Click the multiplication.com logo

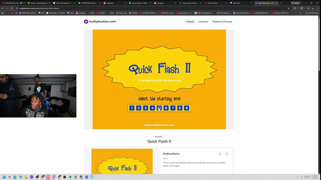[x=100, y=21]
